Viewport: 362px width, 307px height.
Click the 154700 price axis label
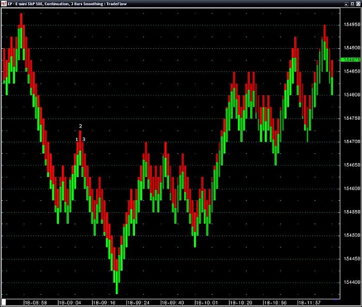pos(352,142)
